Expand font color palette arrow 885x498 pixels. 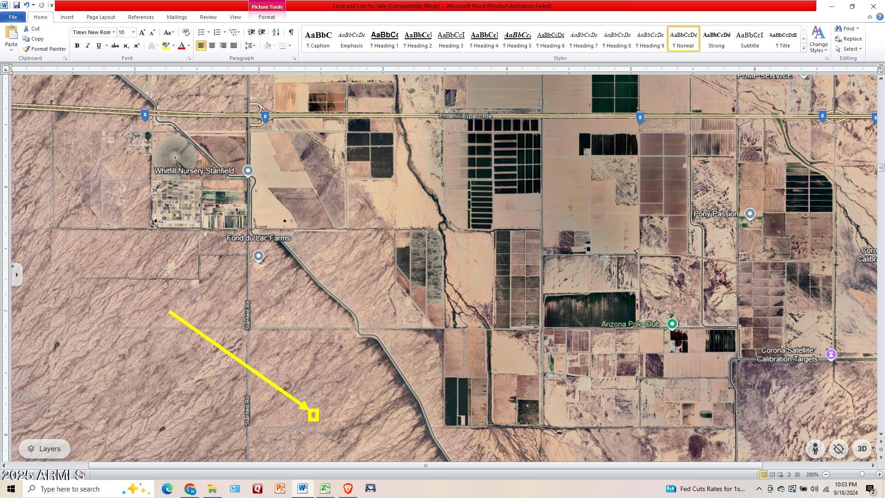(189, 46)
